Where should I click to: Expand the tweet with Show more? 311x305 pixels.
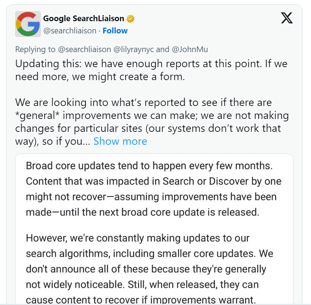click(x=120, y=141)
